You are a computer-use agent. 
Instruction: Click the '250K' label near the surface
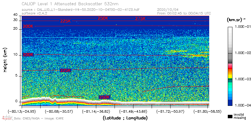105,97
